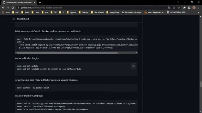Screen dimensions: 202x113
Task: Click the code block's right scroll arrow
Action: pos(136,53)
